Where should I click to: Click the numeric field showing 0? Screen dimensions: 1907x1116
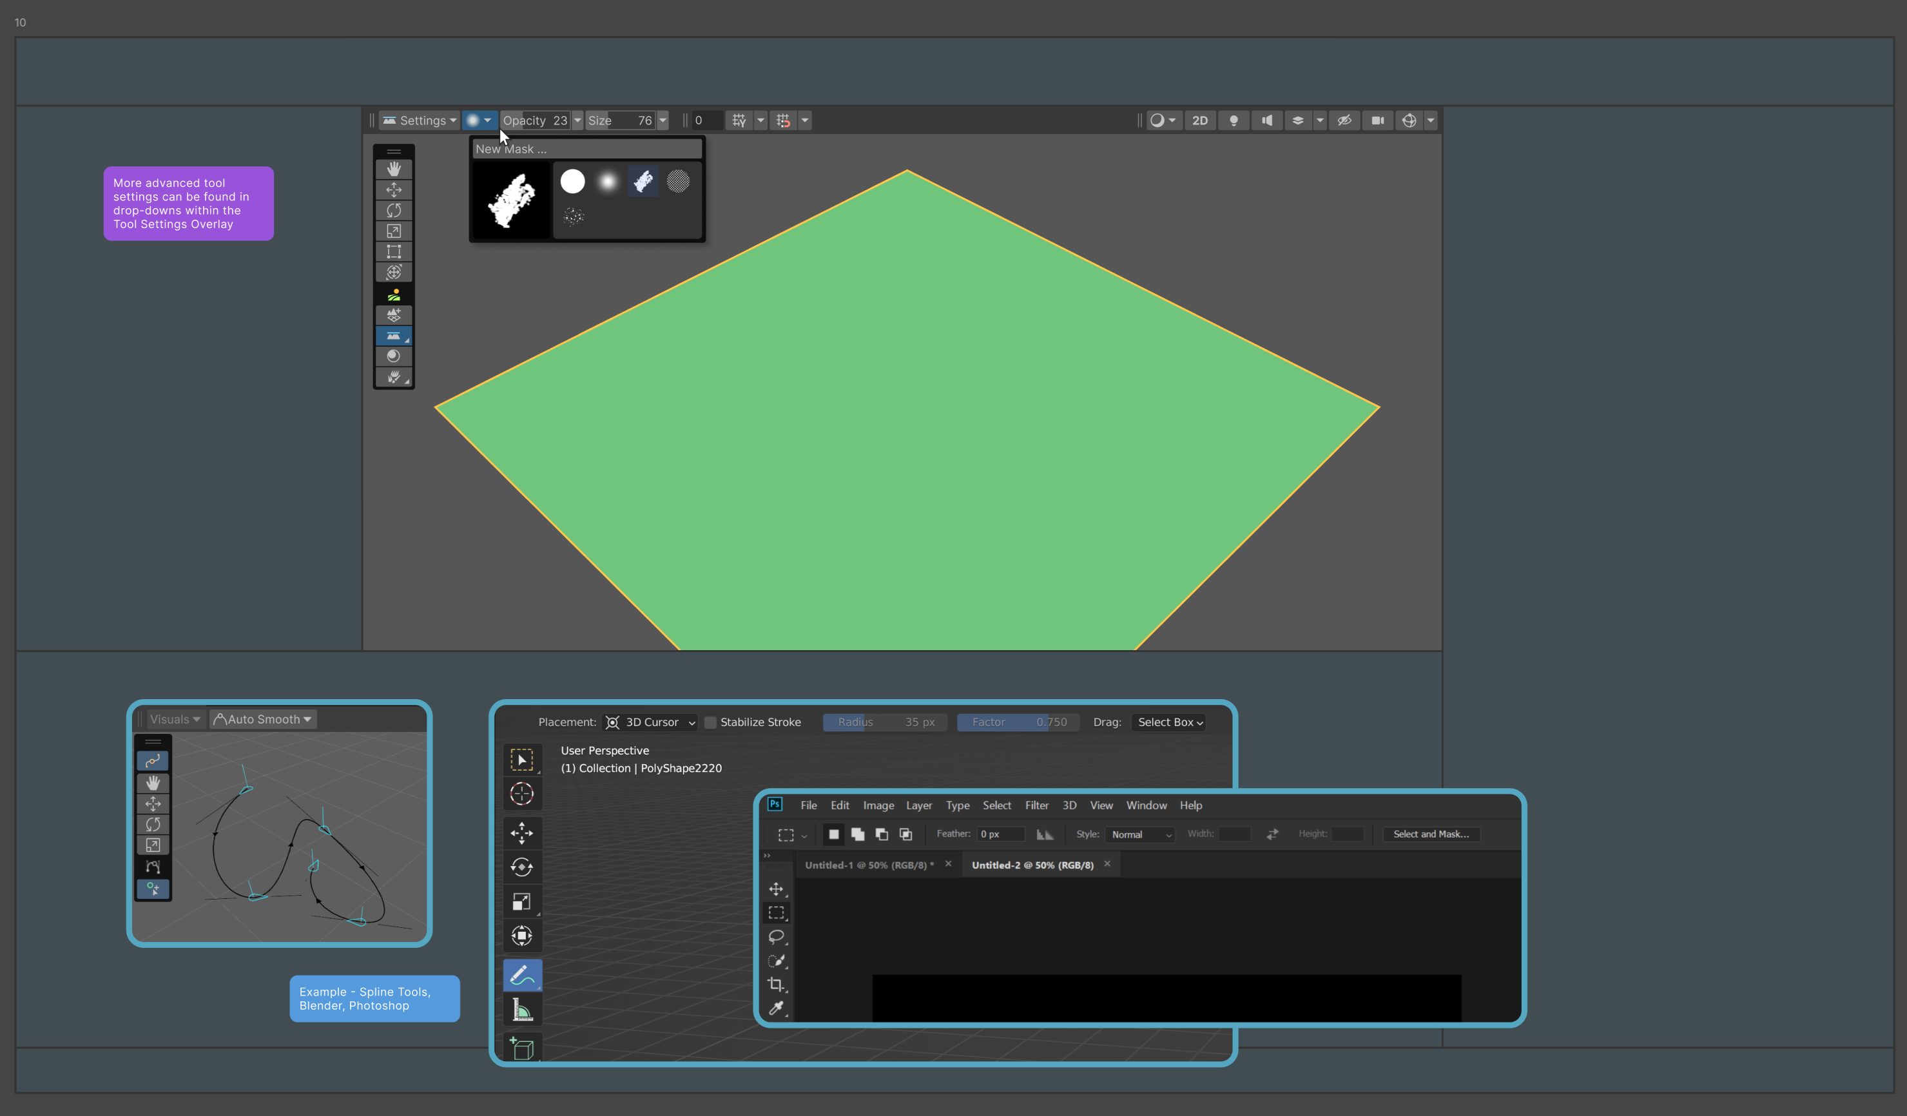coord(707,120)
